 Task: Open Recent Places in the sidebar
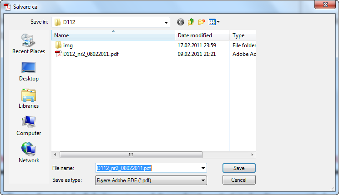[29, 44]
